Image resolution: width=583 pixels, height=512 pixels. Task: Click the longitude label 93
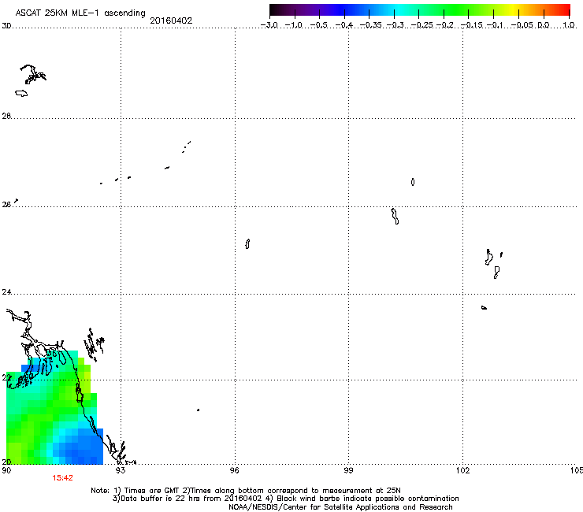pyautogui.click(x=121, y=470)
